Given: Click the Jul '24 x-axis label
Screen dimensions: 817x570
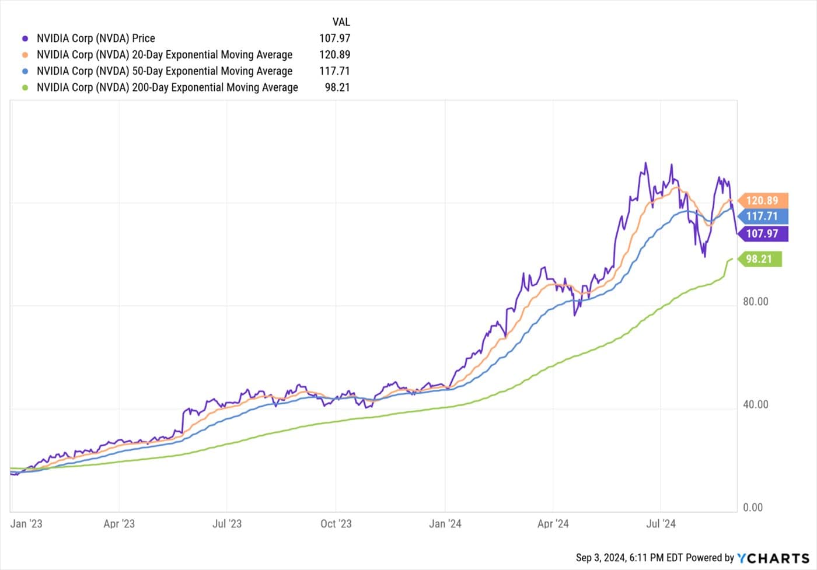Looking at the screenshot, I should click(x=661, y=523).
